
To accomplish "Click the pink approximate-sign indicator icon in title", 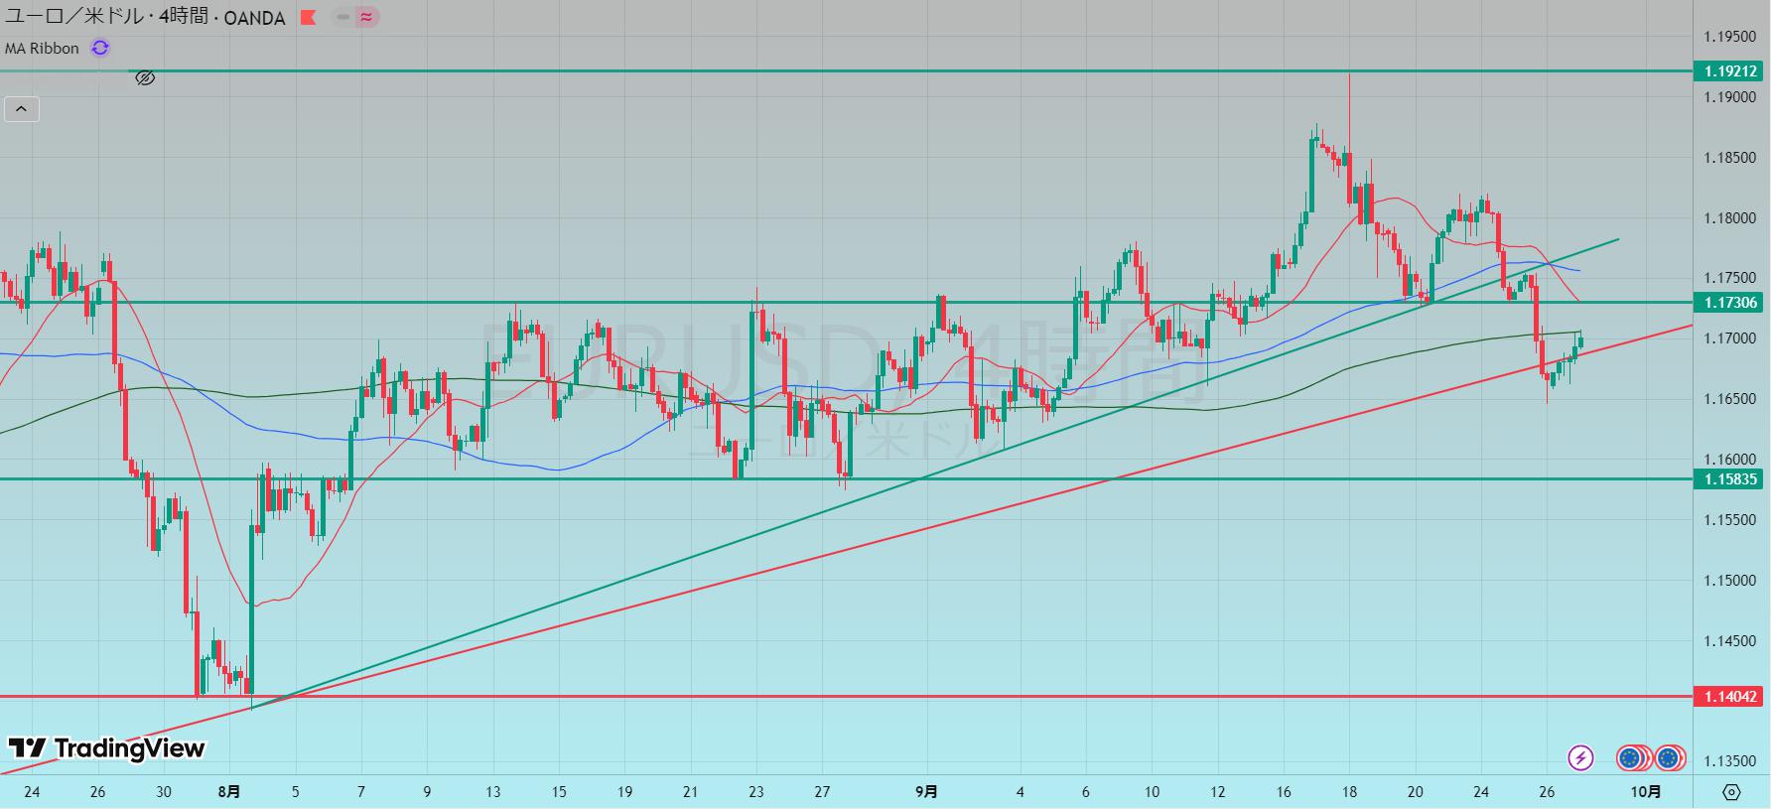I will click(367, 18).
